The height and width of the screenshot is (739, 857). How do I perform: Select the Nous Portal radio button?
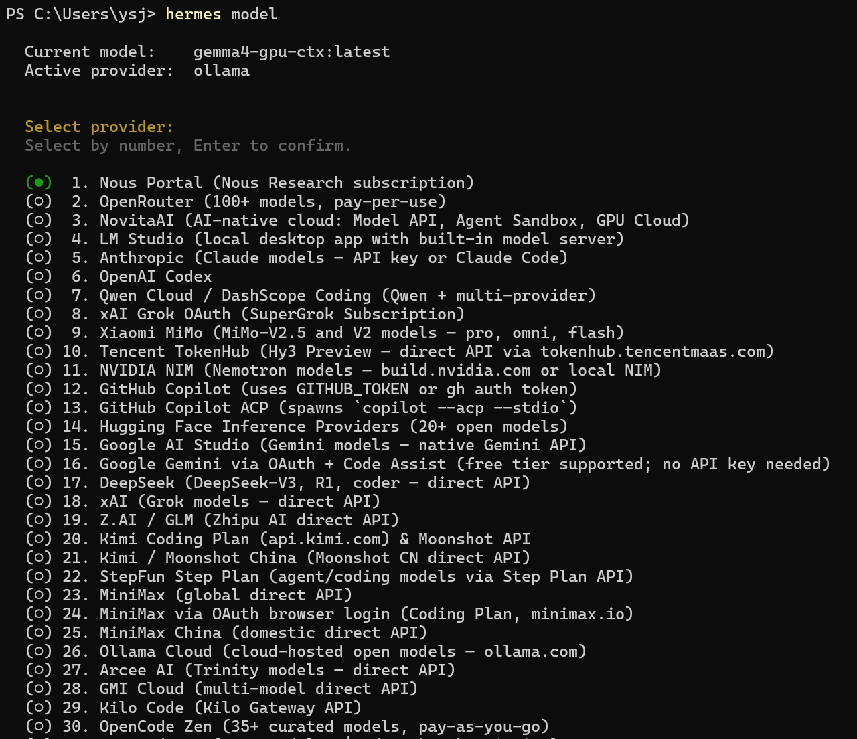[39, 183]
